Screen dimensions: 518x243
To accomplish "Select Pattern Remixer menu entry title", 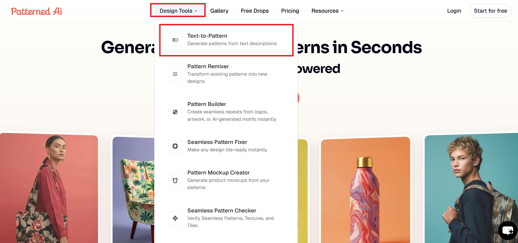I will [208, 66].
